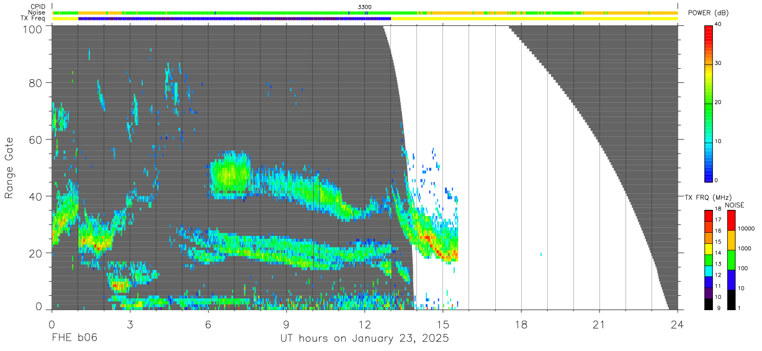Image resolution: width=762 pixels, height=351 pixels.
Task: Click the blue segment of NOISE legend
Action: (731, 280)
